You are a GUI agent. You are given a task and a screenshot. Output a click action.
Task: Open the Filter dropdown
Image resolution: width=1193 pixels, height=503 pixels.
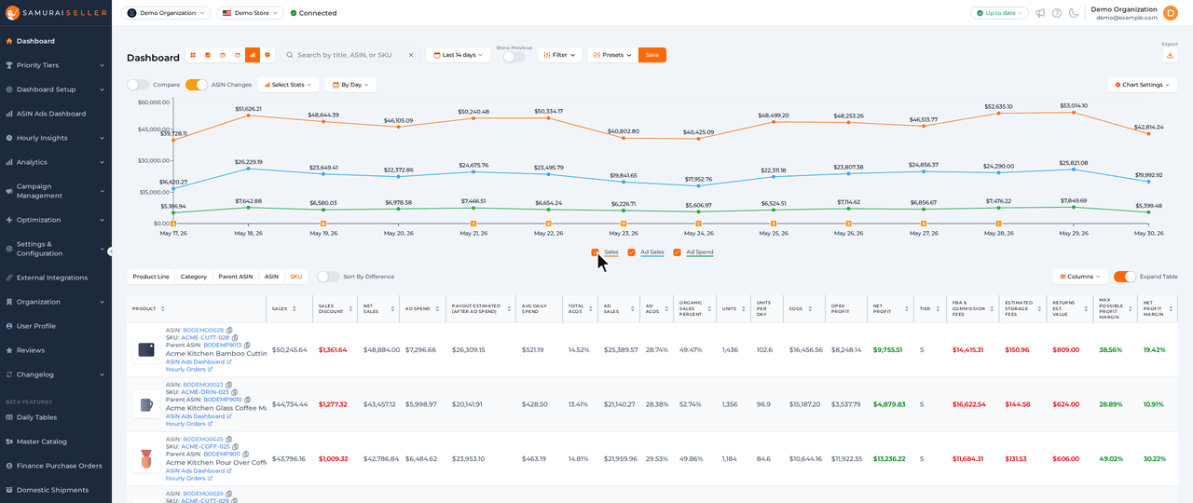pos(559,55)
